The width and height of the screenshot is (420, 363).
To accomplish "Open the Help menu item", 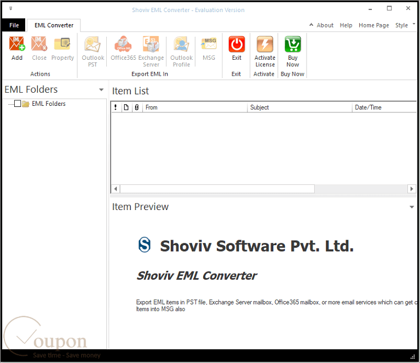I will pos(346,25).
